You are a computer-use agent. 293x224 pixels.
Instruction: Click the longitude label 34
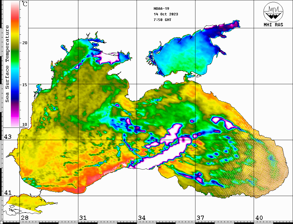[x=142, y=218]
